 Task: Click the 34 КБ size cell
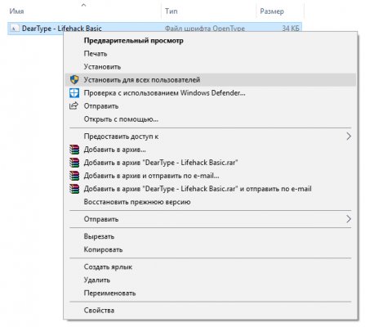(291, 29)
